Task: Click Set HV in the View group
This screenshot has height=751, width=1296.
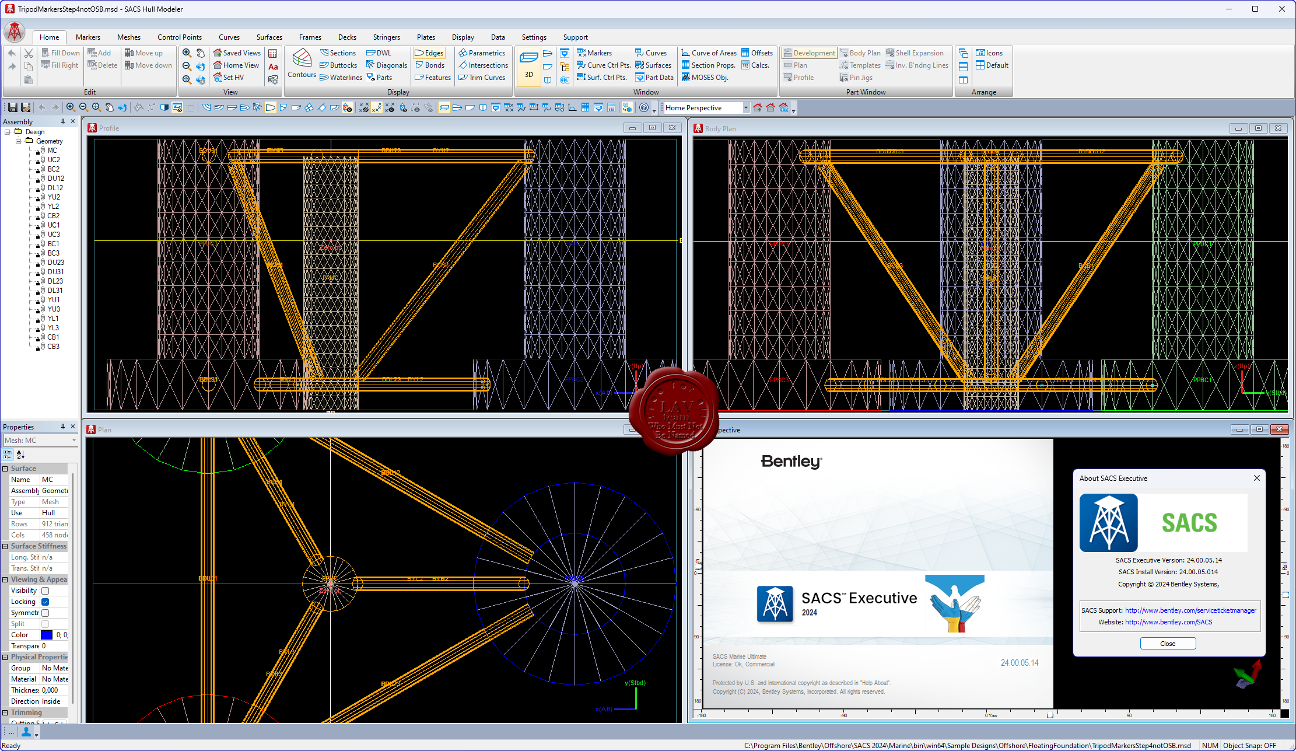Action: (x=229, y=77)
